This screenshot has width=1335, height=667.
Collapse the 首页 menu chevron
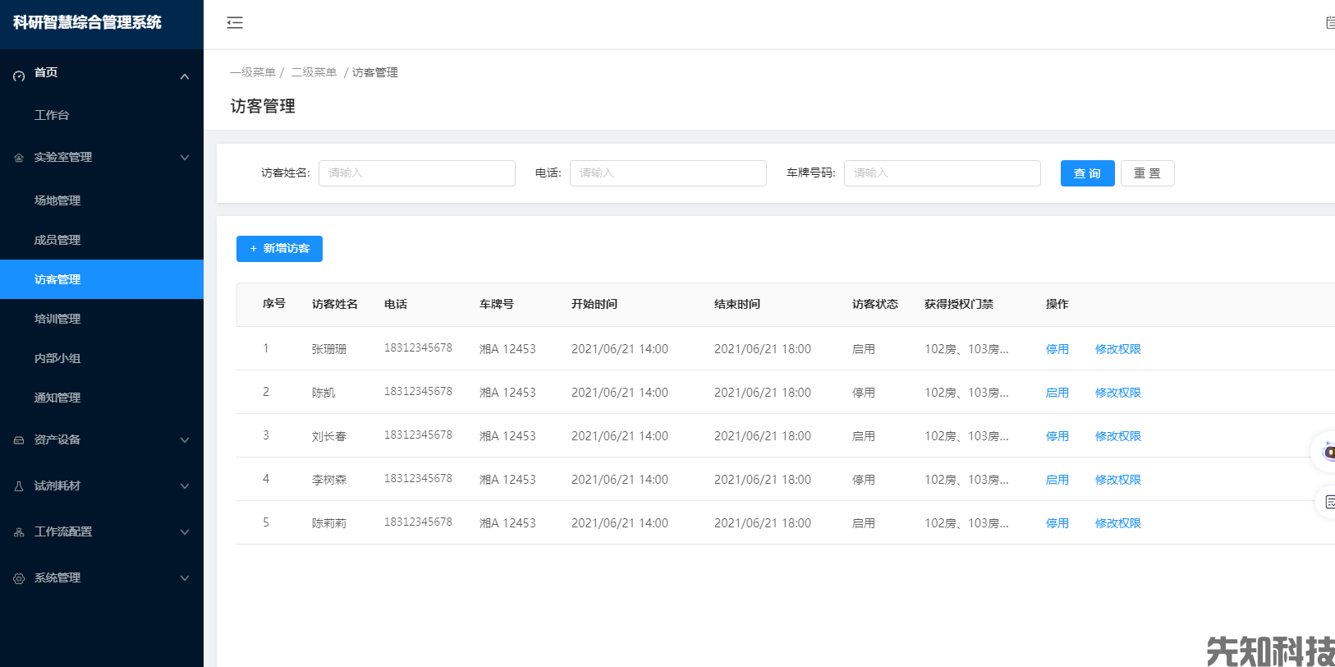click(185, 76)
